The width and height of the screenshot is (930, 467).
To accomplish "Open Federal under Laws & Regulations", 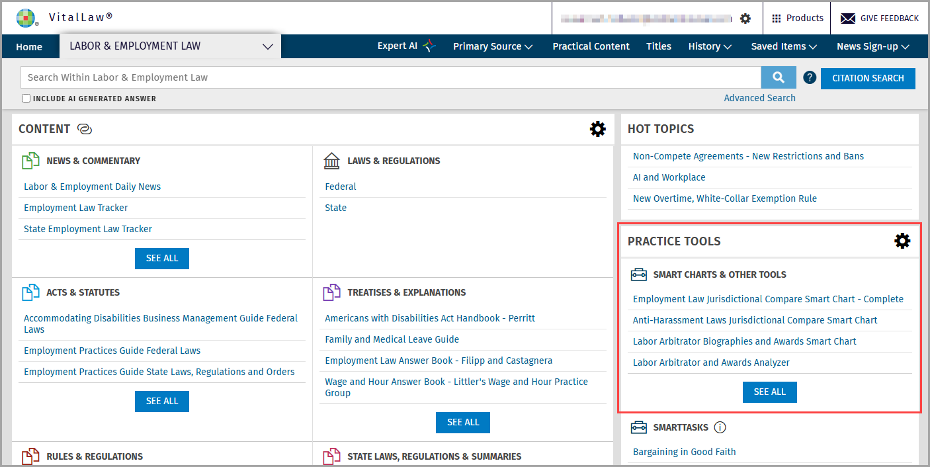I will pyautogui.click(x=341, y=187).
